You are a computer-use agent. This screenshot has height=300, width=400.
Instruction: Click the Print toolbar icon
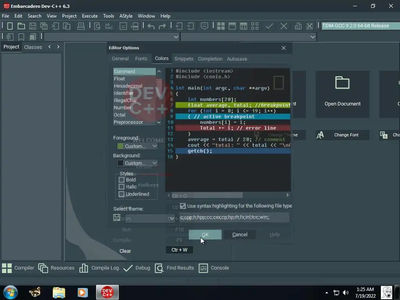tap(81, 26)
